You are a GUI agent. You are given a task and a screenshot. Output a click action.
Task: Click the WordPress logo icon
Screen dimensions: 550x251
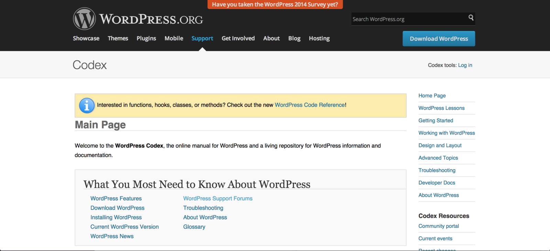coord(84,19)
